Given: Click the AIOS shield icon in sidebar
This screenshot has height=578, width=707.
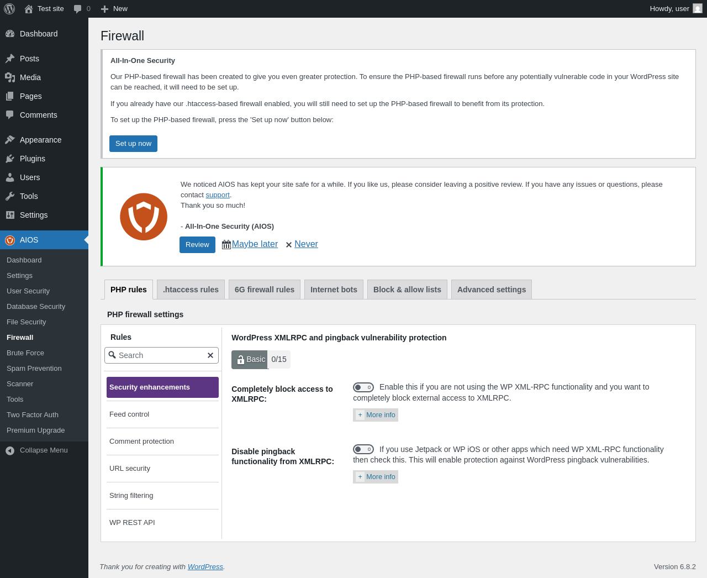Looking at the screenshot, I should coord(10,240).
